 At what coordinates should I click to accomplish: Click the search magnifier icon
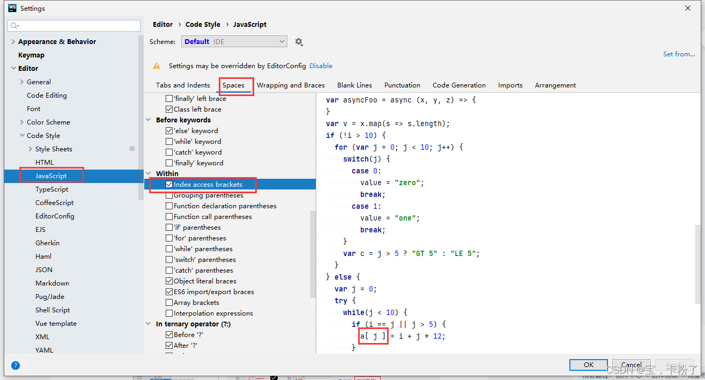[14, 26]
